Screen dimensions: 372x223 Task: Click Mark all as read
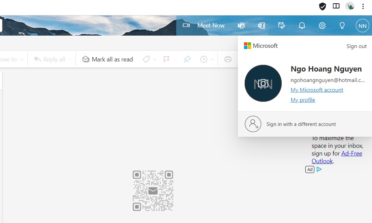pos(107,59)
